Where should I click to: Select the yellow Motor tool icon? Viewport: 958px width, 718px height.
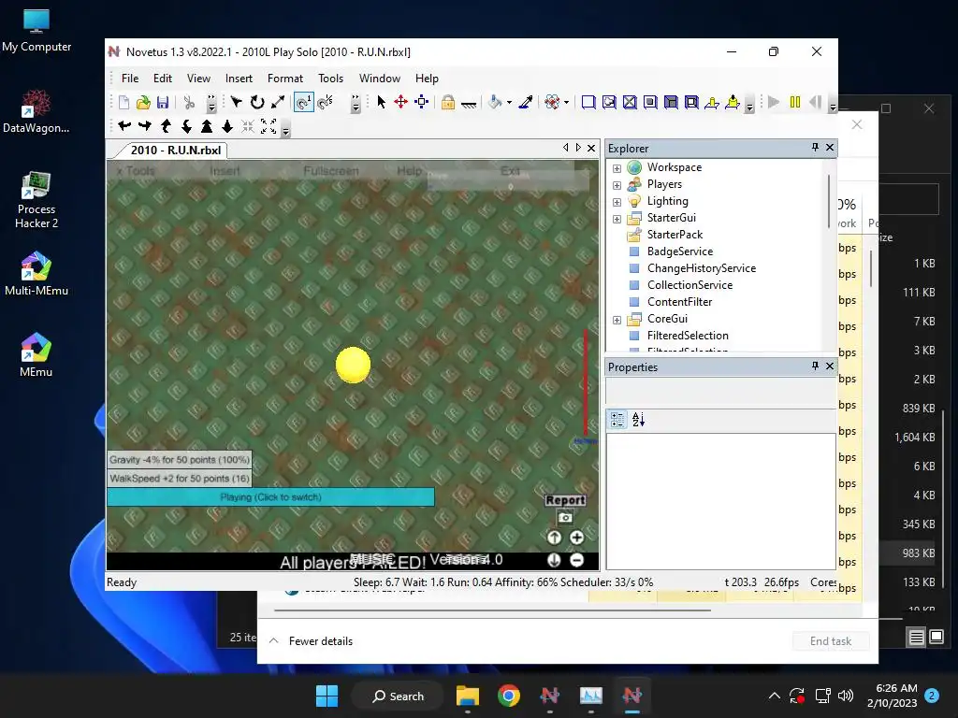tap(733, 102)
